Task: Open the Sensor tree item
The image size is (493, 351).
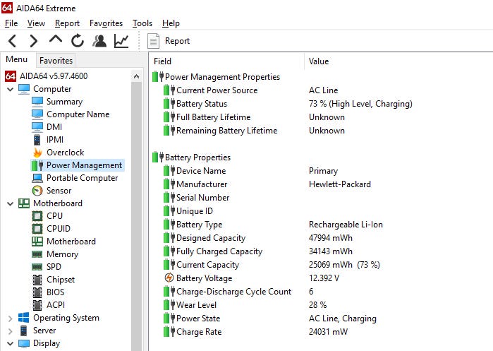Action: pos(59,191)
